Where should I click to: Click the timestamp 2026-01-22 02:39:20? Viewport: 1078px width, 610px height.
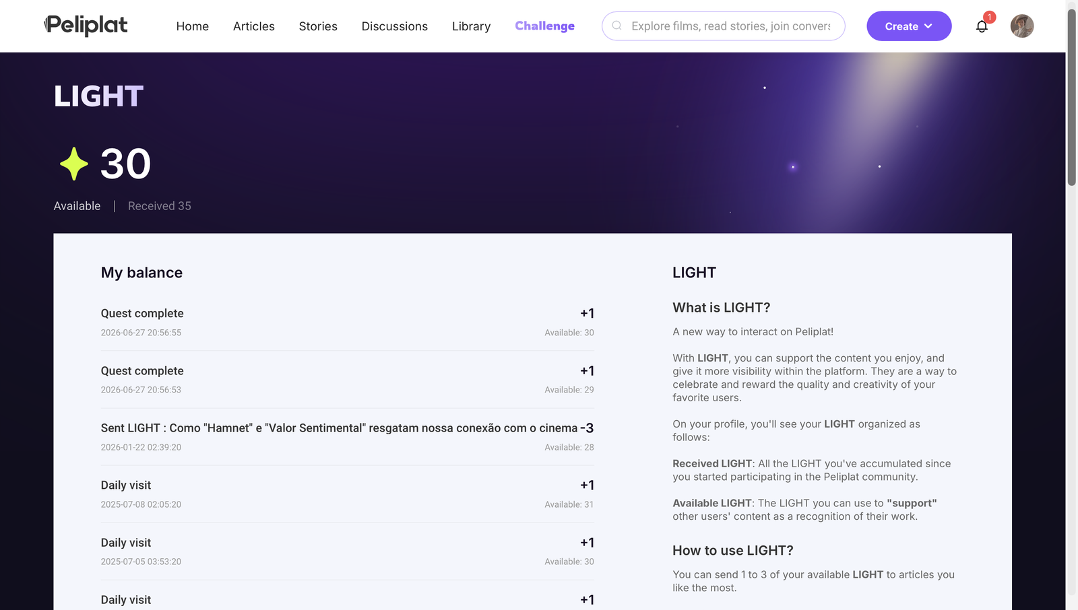[x=141, y=447]
